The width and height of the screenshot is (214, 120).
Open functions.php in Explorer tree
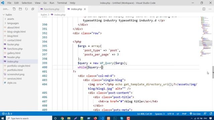(15, 49)
